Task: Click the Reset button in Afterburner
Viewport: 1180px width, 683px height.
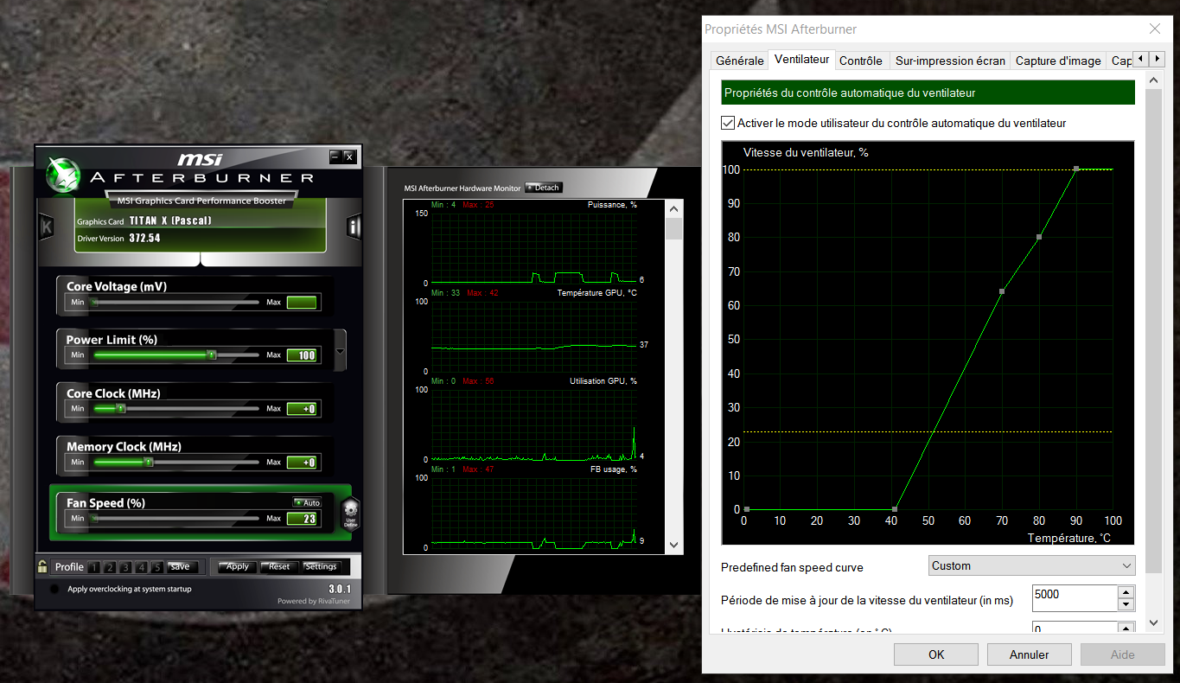Action: 279,567
